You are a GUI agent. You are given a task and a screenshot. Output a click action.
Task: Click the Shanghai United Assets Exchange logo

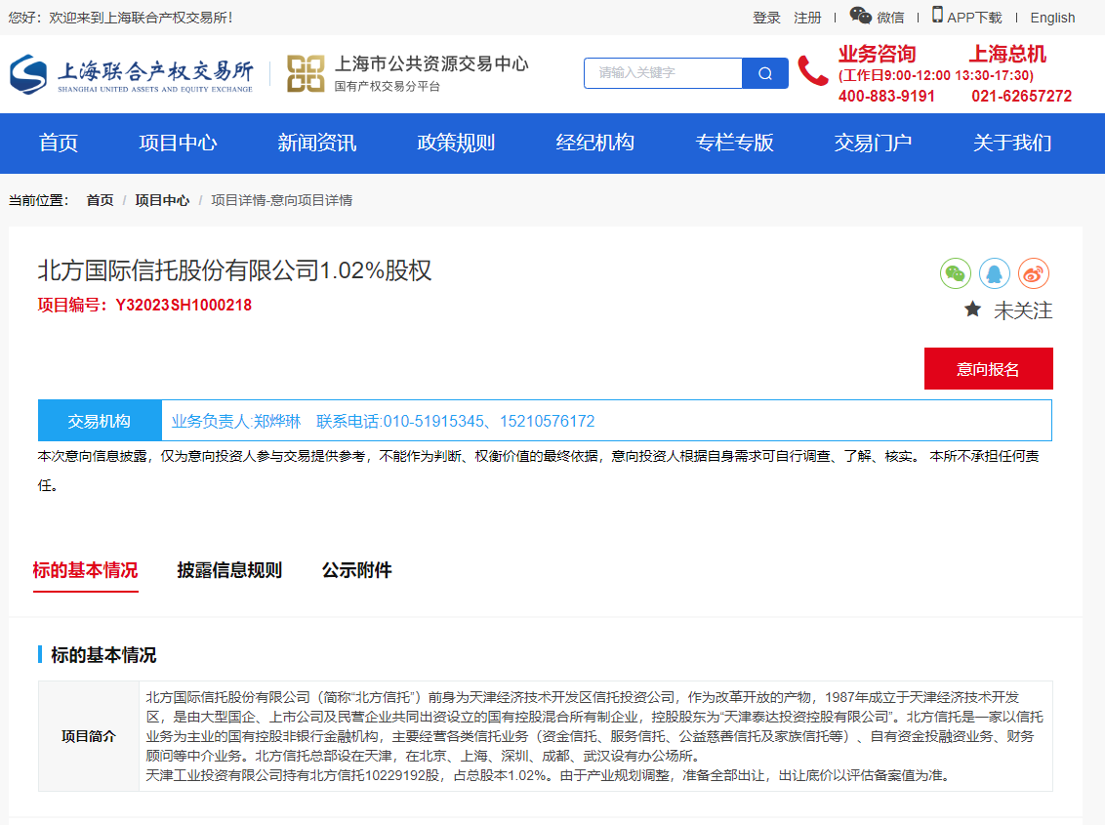coord(132,74)
